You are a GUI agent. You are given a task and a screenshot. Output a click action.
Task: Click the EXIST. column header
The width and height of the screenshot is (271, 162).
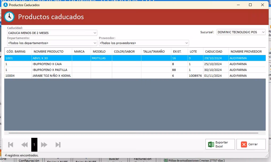[180, 52]
